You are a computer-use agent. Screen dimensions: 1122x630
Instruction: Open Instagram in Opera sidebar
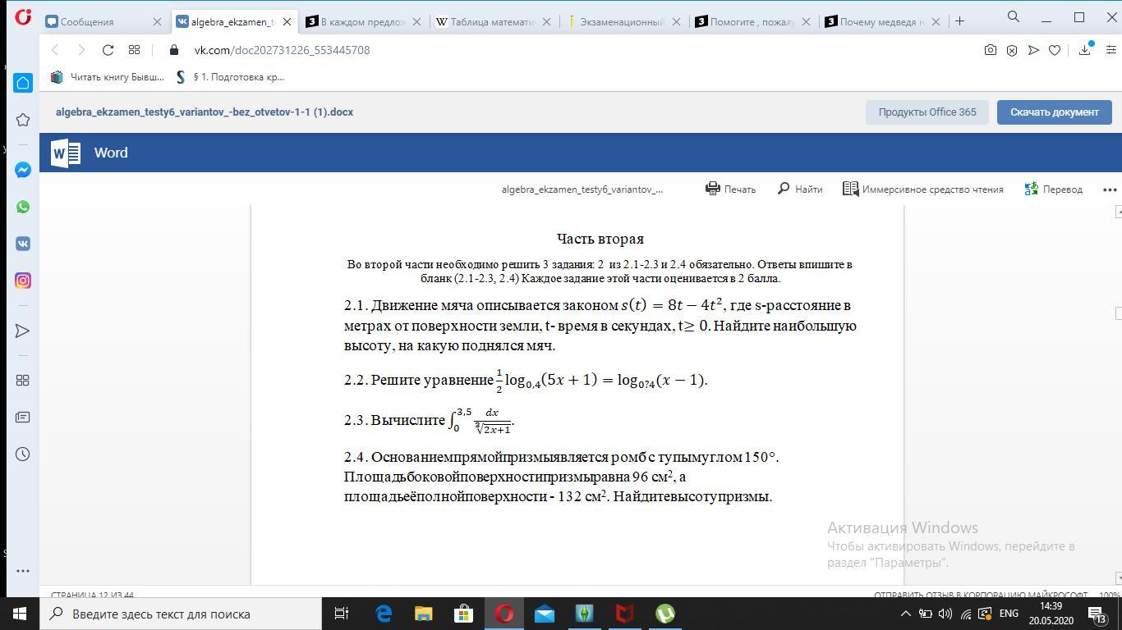point(23,281)
